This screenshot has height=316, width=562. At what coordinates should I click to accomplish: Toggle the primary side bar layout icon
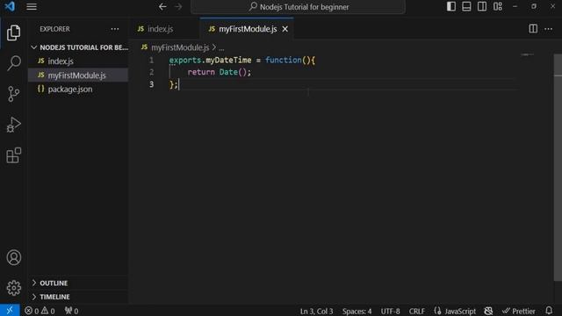click(x=450, y=6)
